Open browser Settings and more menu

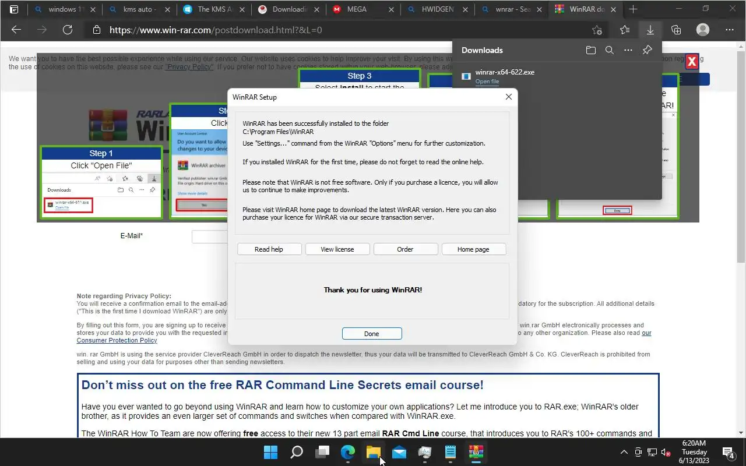click(730, 30)
